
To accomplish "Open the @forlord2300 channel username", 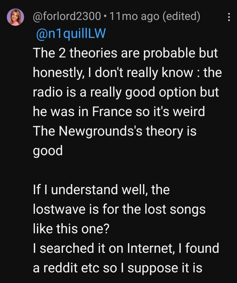I will pyautogui.click(x=67, y=17).
